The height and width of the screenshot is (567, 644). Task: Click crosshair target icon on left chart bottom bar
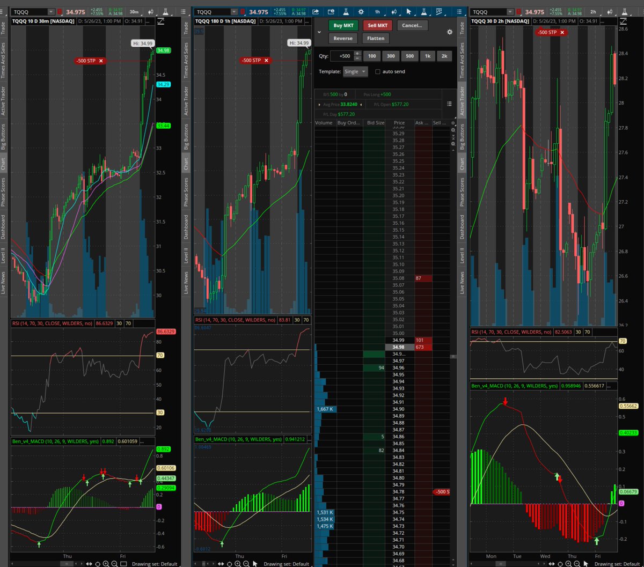coord(98,564)
